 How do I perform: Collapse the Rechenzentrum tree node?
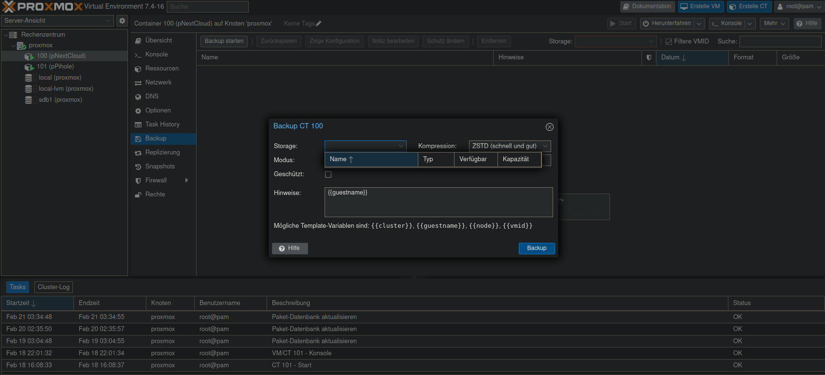[6, 35]
